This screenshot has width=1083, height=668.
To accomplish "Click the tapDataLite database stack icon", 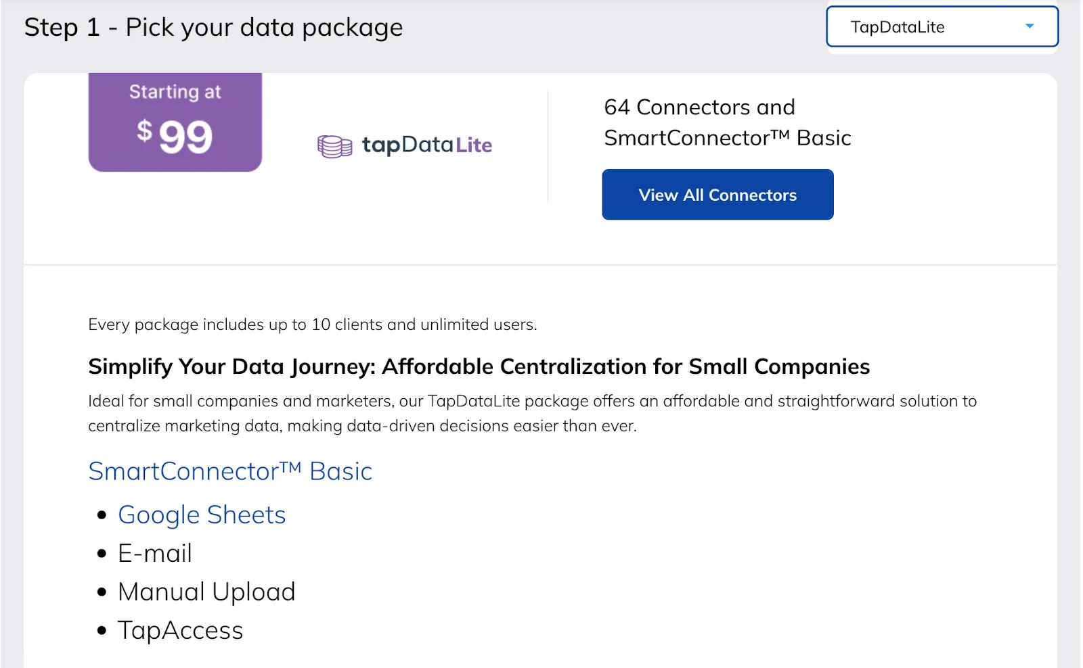I will (334, 146).
